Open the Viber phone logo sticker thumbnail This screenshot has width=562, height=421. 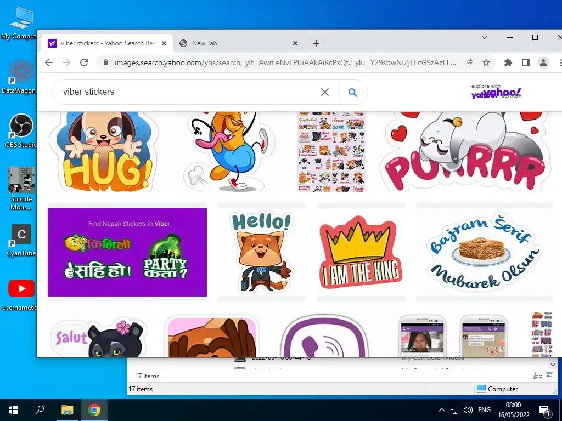(324, 336)
